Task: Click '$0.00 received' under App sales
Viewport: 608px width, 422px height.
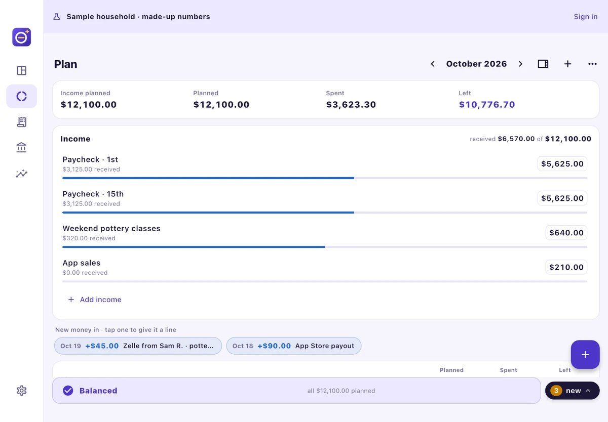Action: [x=85, y=273]
